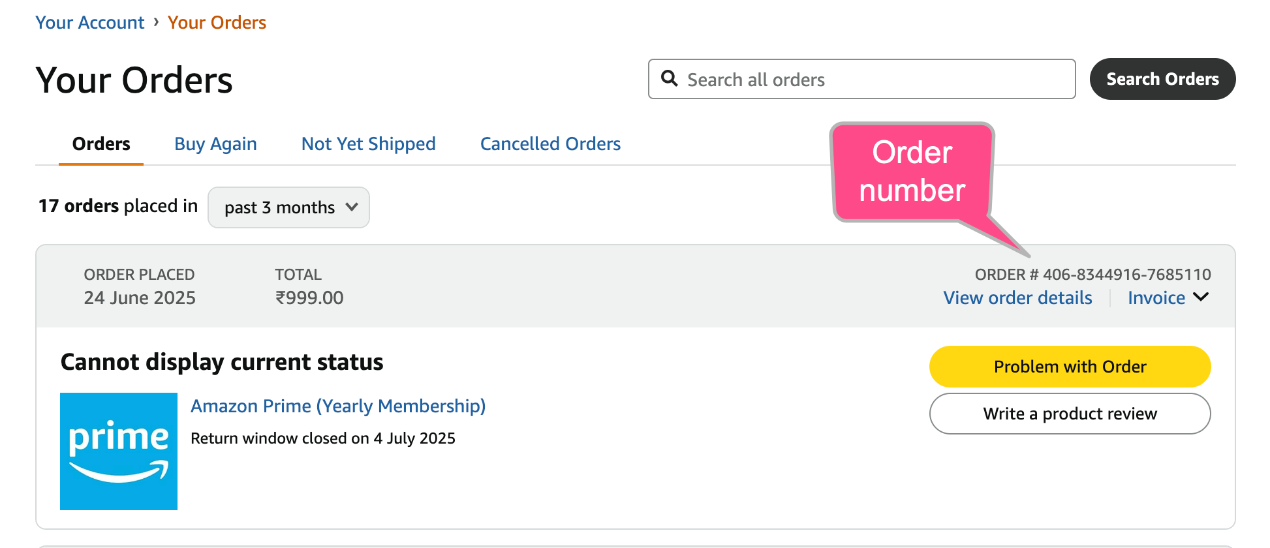Switch to the Buy Again tab
The image size is (1270, 548).
click(x=215, y=144)
